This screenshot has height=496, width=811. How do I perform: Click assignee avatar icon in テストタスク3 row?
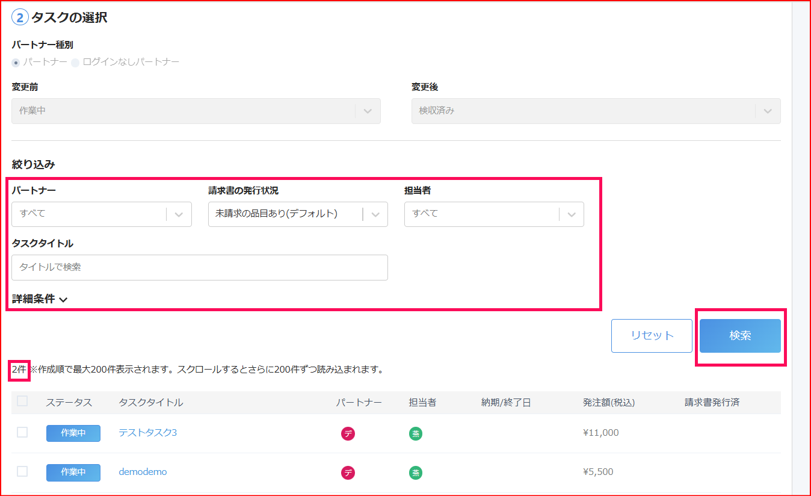(x=415, y=433)
